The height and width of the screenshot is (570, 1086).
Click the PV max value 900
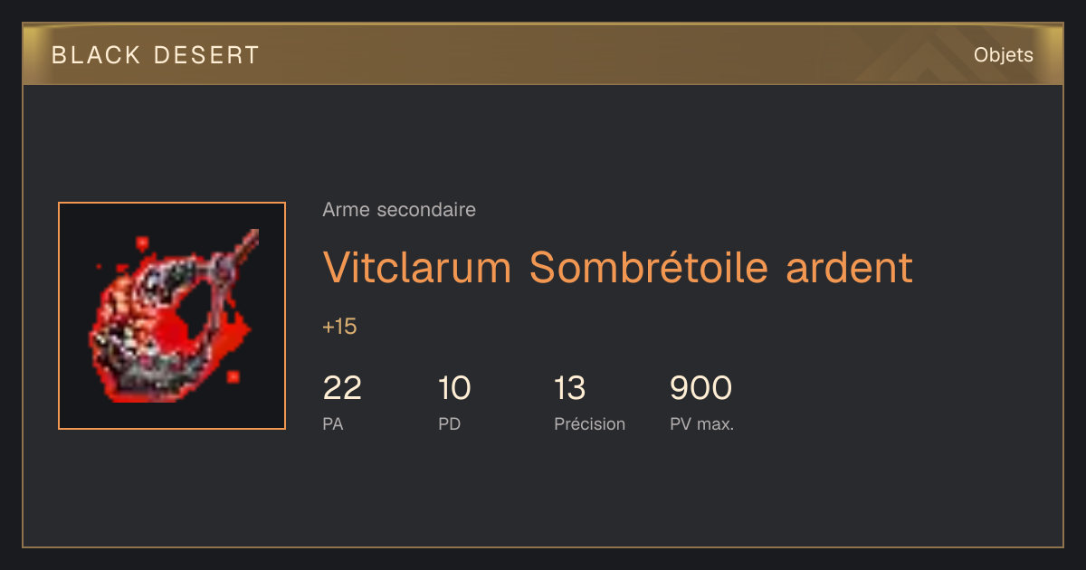700,388
